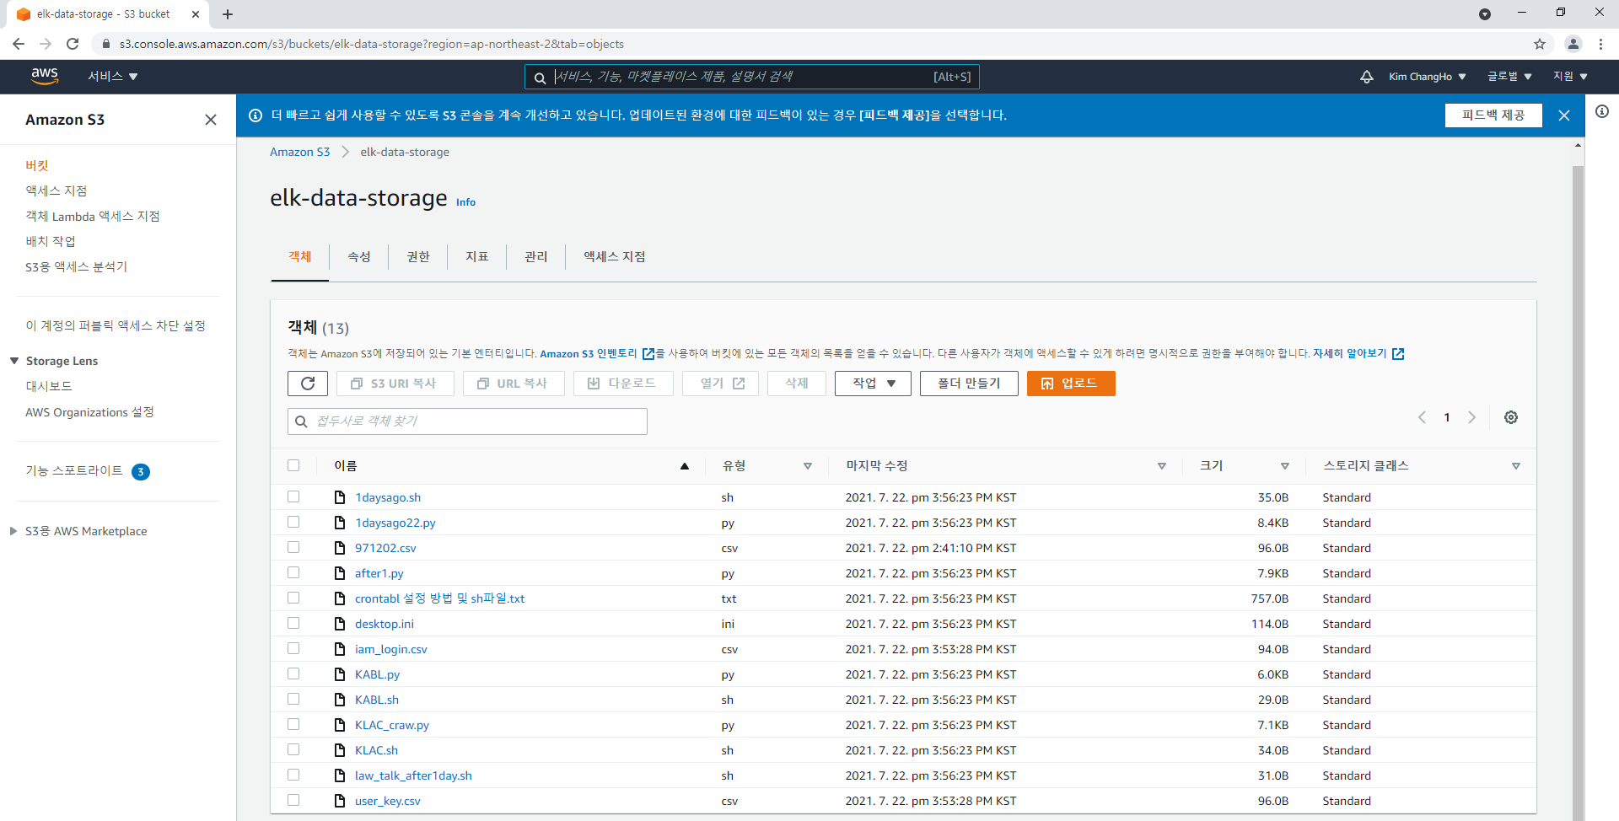Click Amazon S3 breadcrumb link
This screenshot has height=821, width=1619.
[x=299, y=152]
